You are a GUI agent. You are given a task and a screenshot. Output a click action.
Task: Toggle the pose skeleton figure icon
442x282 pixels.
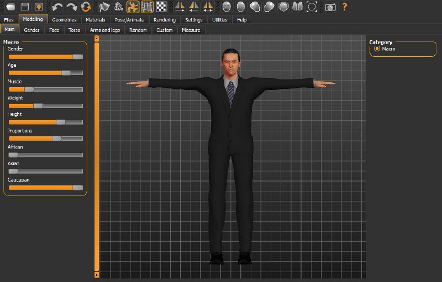(x=133, y=7)
